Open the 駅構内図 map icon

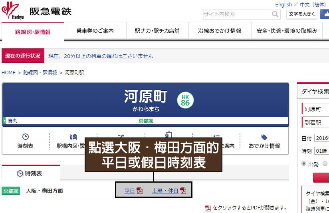73,137
